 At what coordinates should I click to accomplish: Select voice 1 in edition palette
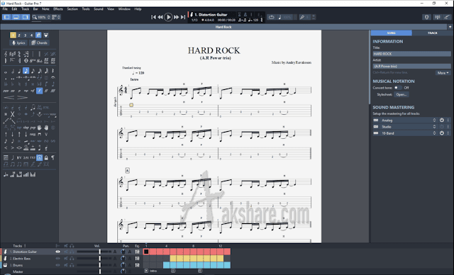point(13,35)
